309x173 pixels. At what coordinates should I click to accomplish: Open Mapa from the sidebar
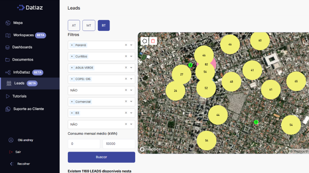[x=18, y=23]
